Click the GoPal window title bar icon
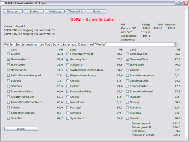 pos(3,3)
